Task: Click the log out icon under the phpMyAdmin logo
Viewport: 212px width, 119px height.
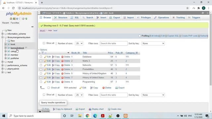Action: [14, 19]
